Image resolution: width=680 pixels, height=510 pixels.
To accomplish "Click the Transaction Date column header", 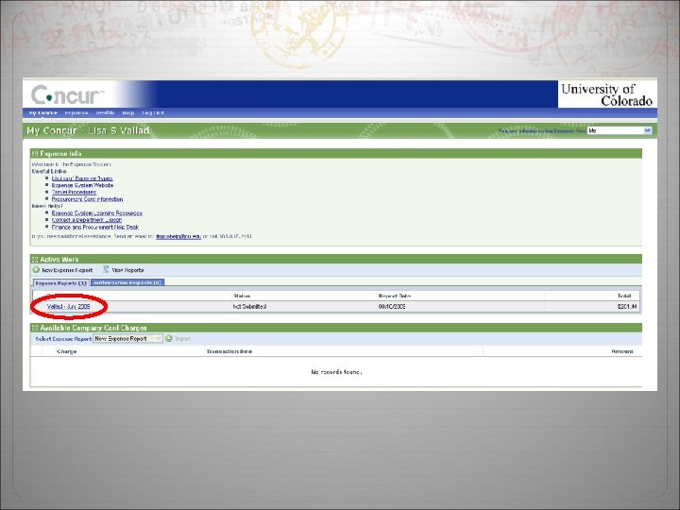I will point(229,351).
